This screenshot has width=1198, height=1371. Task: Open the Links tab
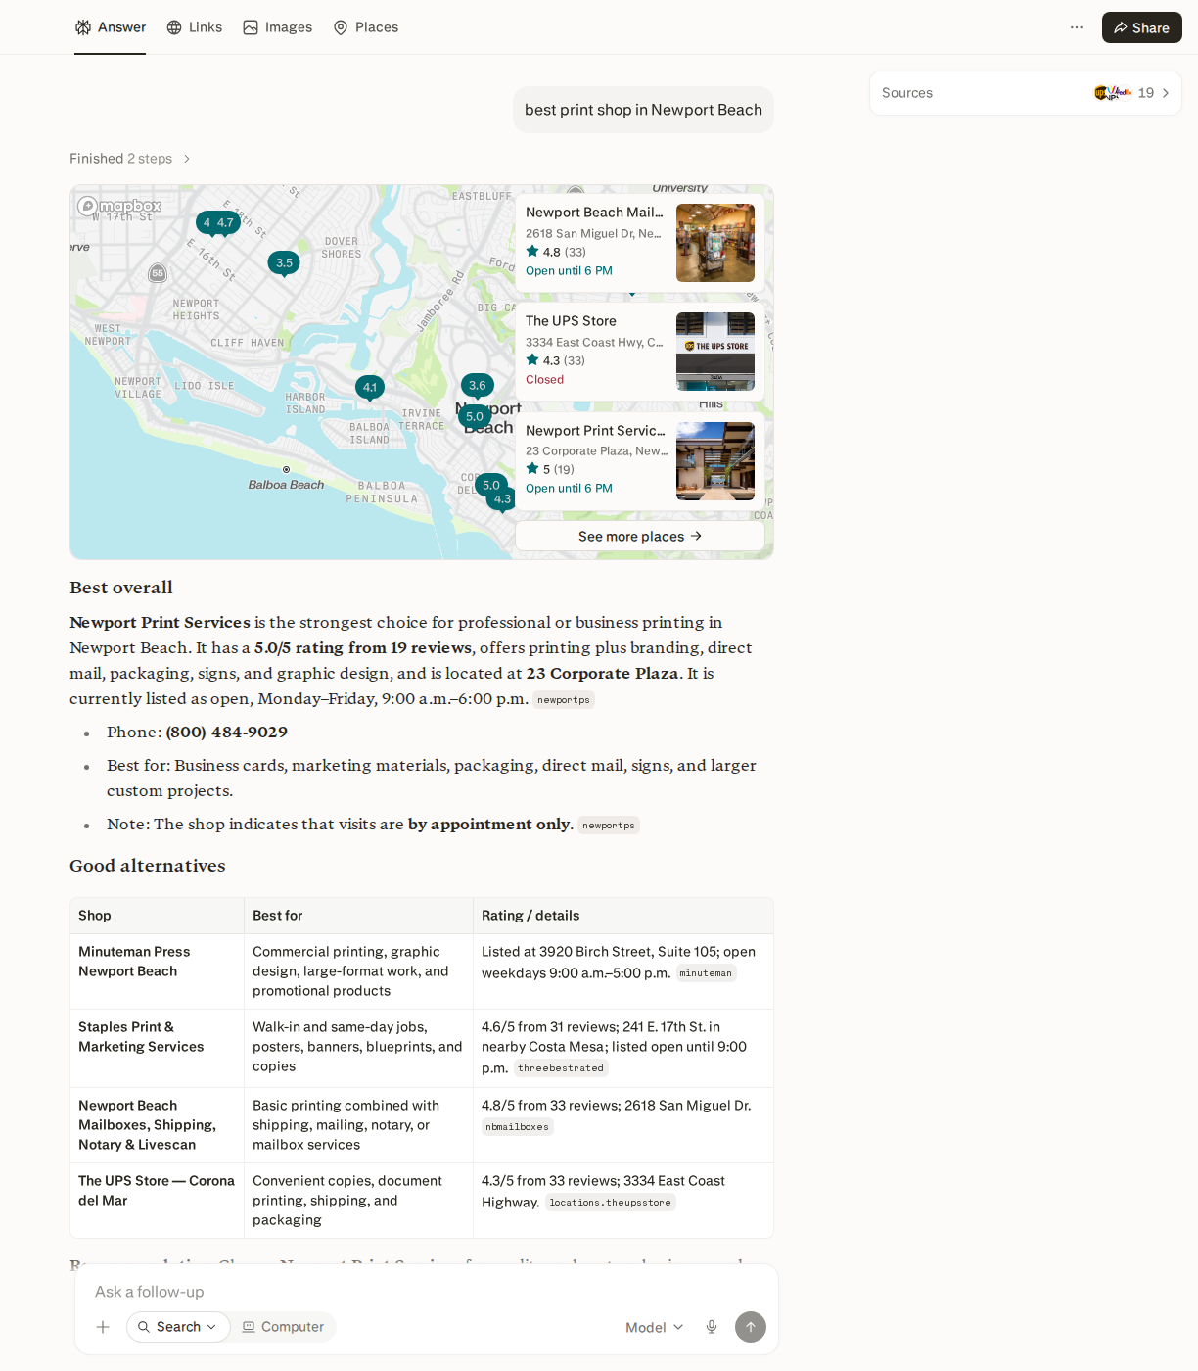tap(195, 27)
